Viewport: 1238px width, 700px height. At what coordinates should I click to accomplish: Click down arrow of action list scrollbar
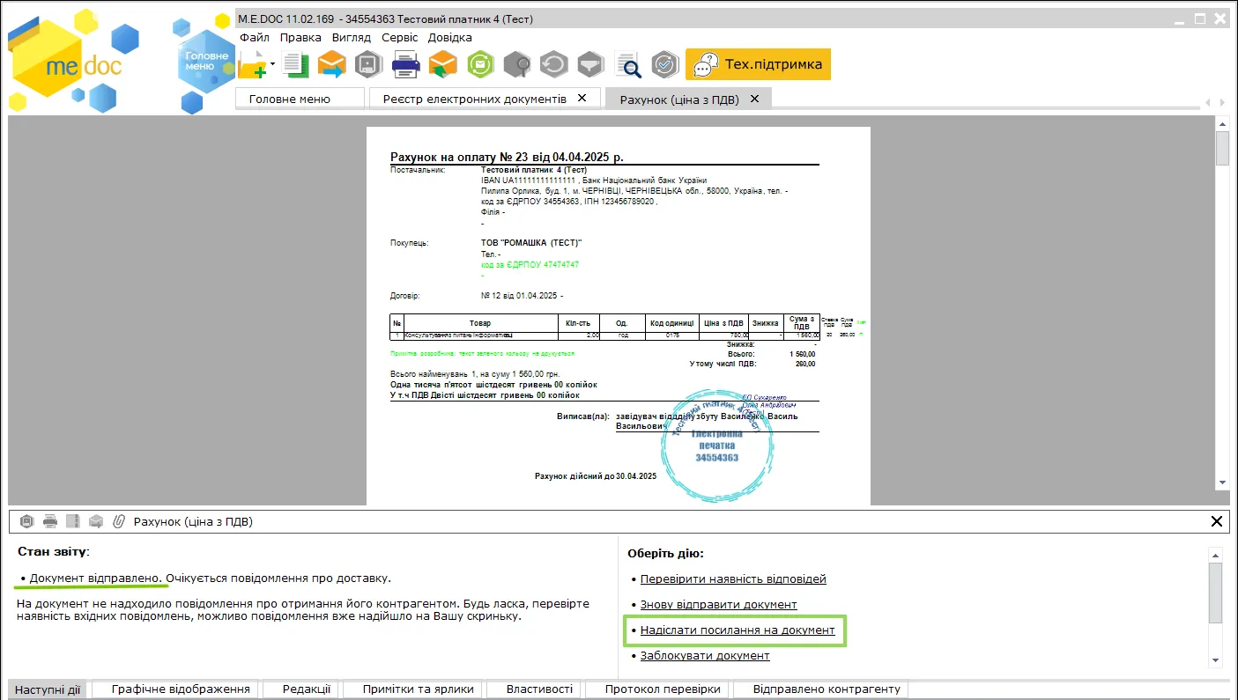tap(1216, 659)
